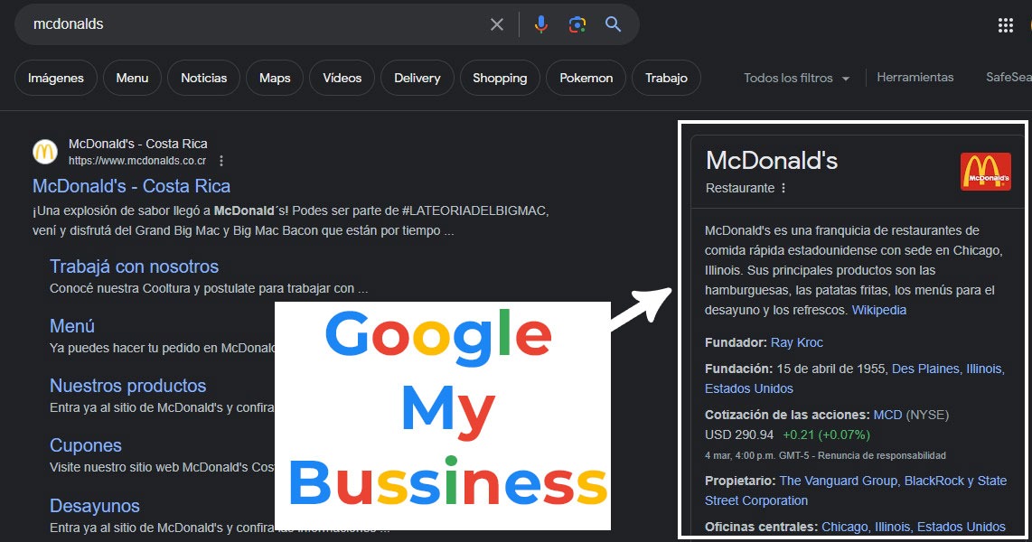Switch to the Imágenes filter tab

[56, 78]
